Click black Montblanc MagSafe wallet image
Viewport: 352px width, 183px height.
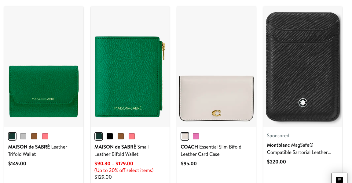pyautogui.click(x=302, y=67)
